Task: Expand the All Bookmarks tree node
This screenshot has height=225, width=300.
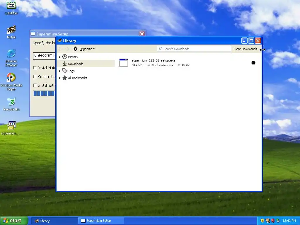Action: click(x=59, y=78)
